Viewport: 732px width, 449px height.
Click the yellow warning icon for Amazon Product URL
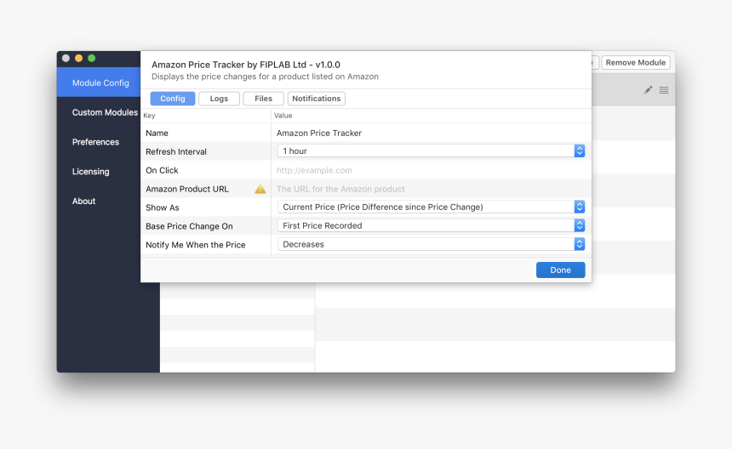coord(260,189)
